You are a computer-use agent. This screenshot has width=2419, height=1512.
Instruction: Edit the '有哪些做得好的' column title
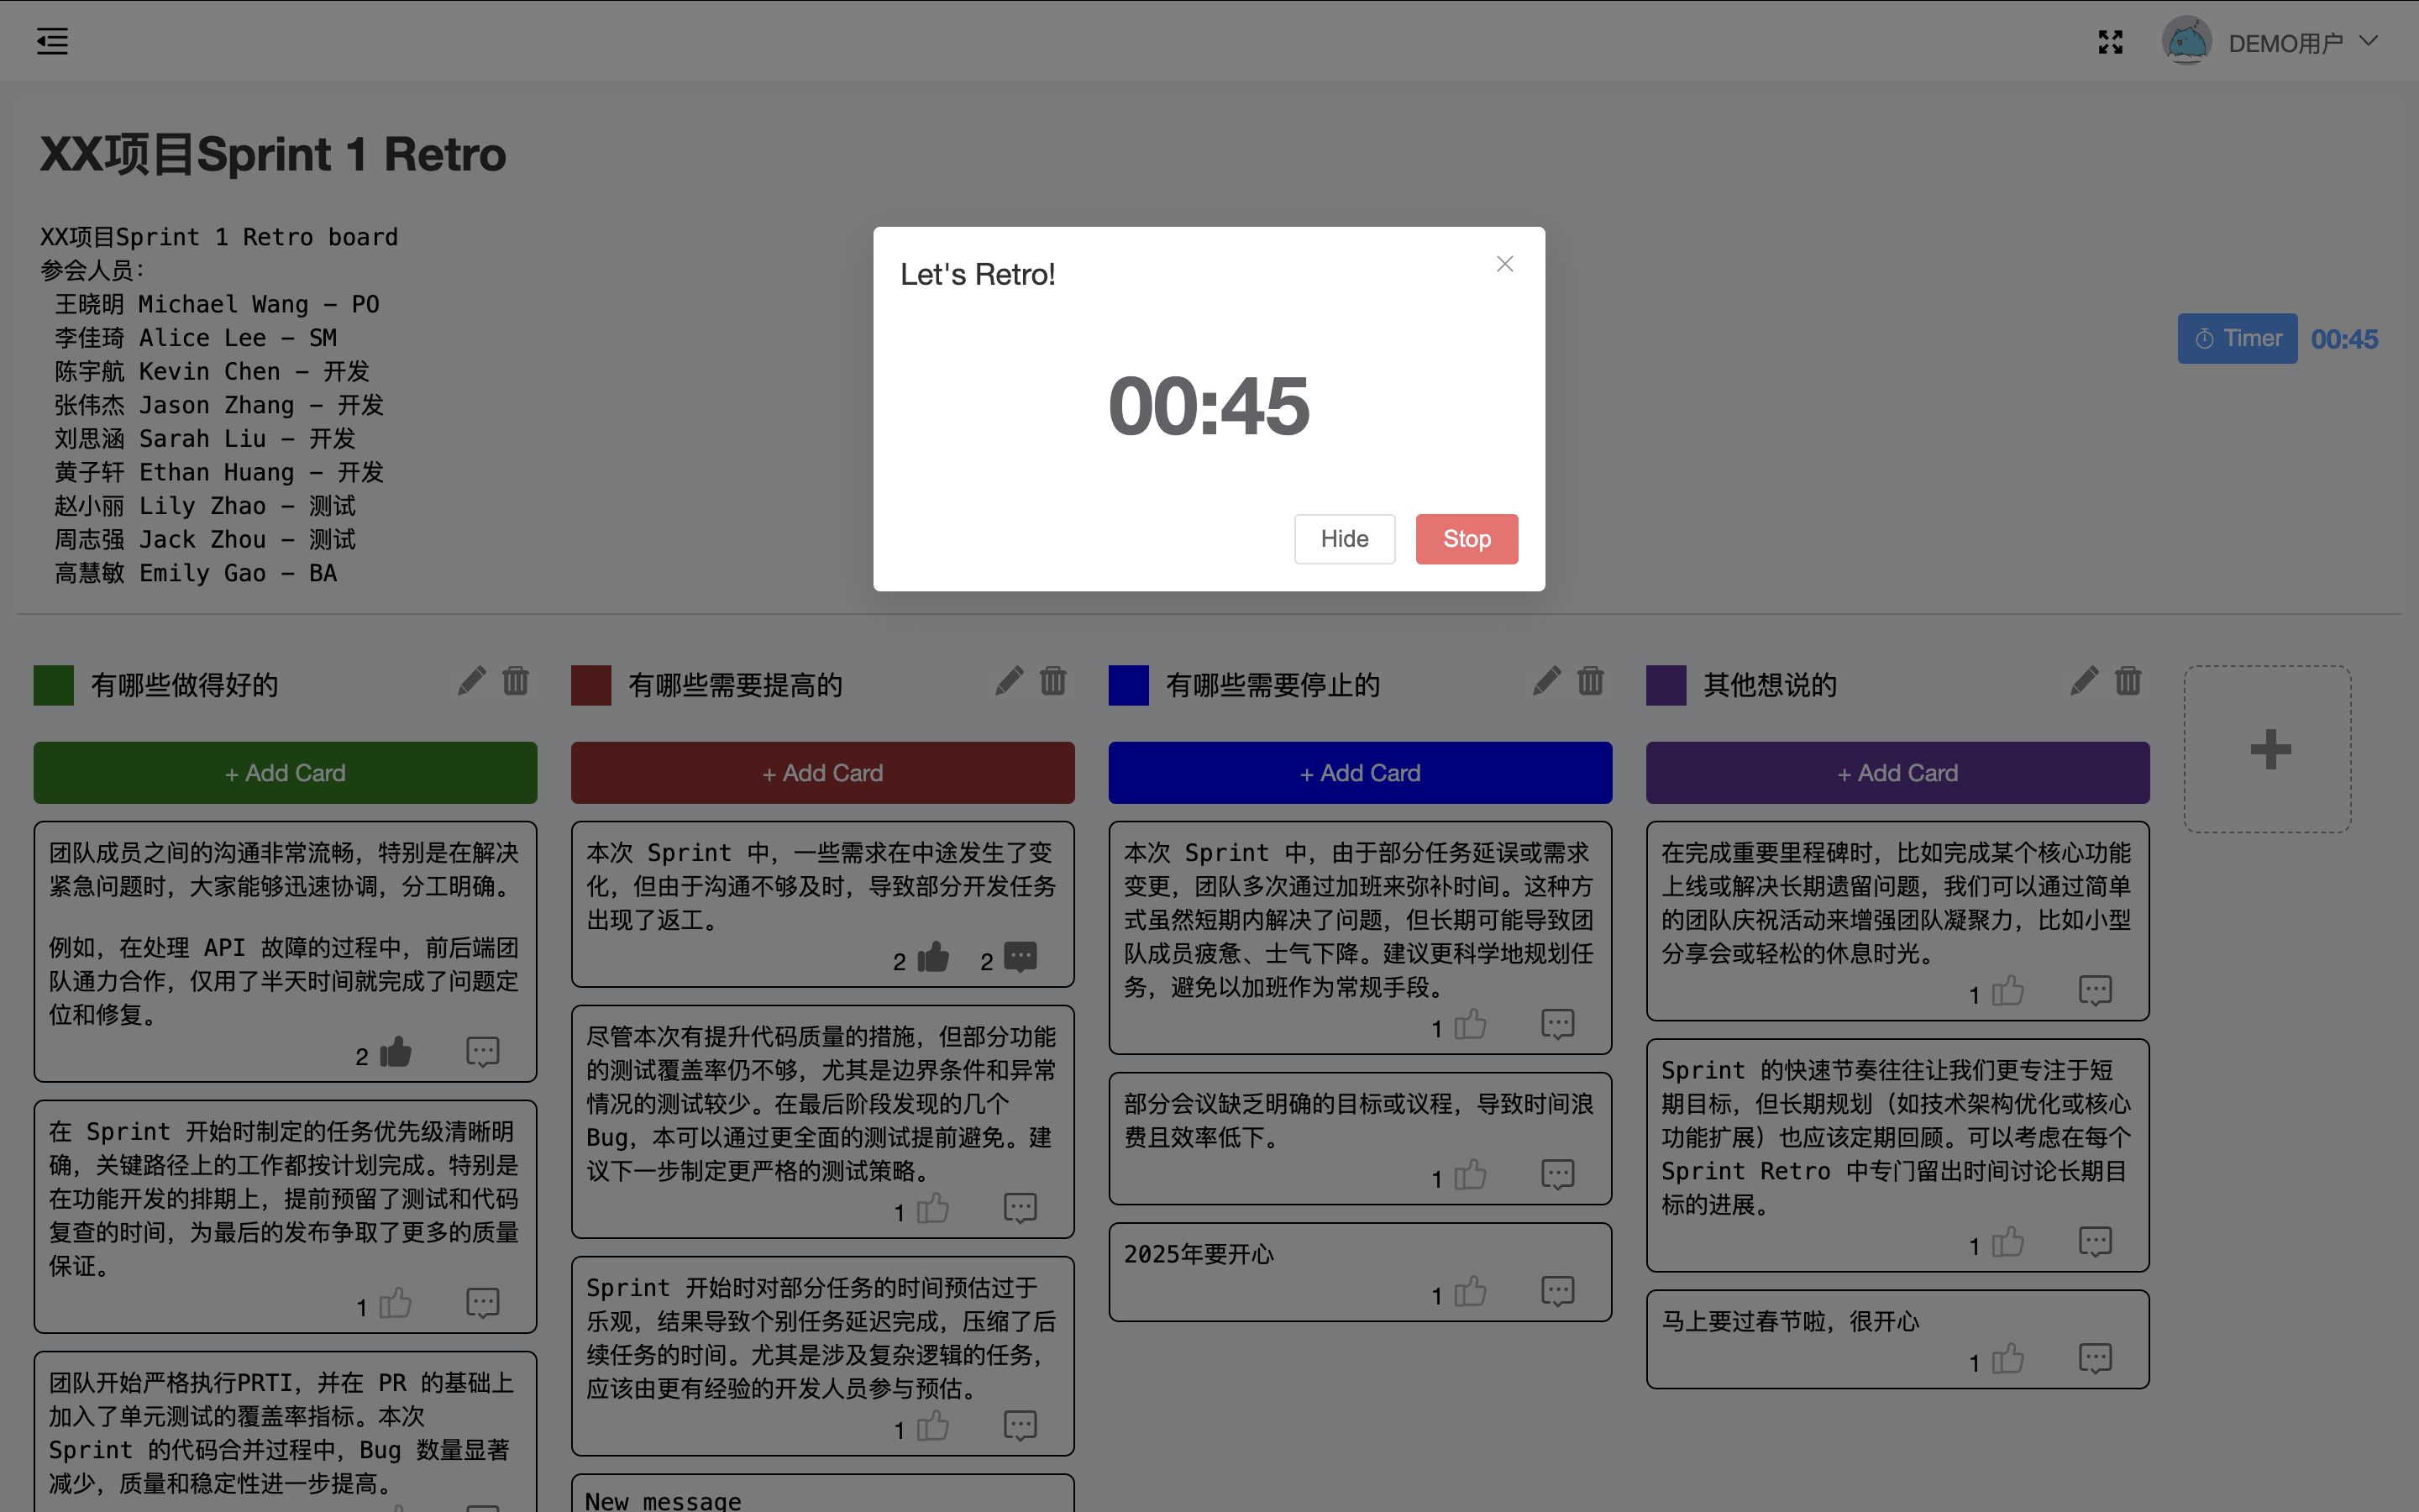(472, 682)
